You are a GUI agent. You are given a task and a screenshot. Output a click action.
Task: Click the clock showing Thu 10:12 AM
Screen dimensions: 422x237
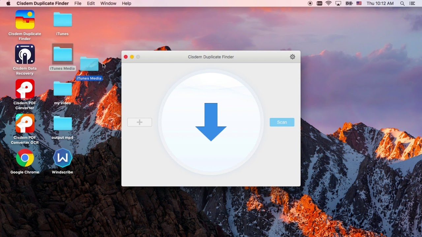pyautogui.click(x=380, y=3)
